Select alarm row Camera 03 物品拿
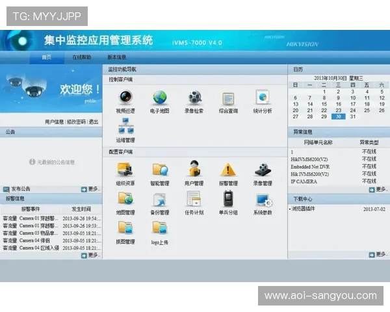 [51, 233]
